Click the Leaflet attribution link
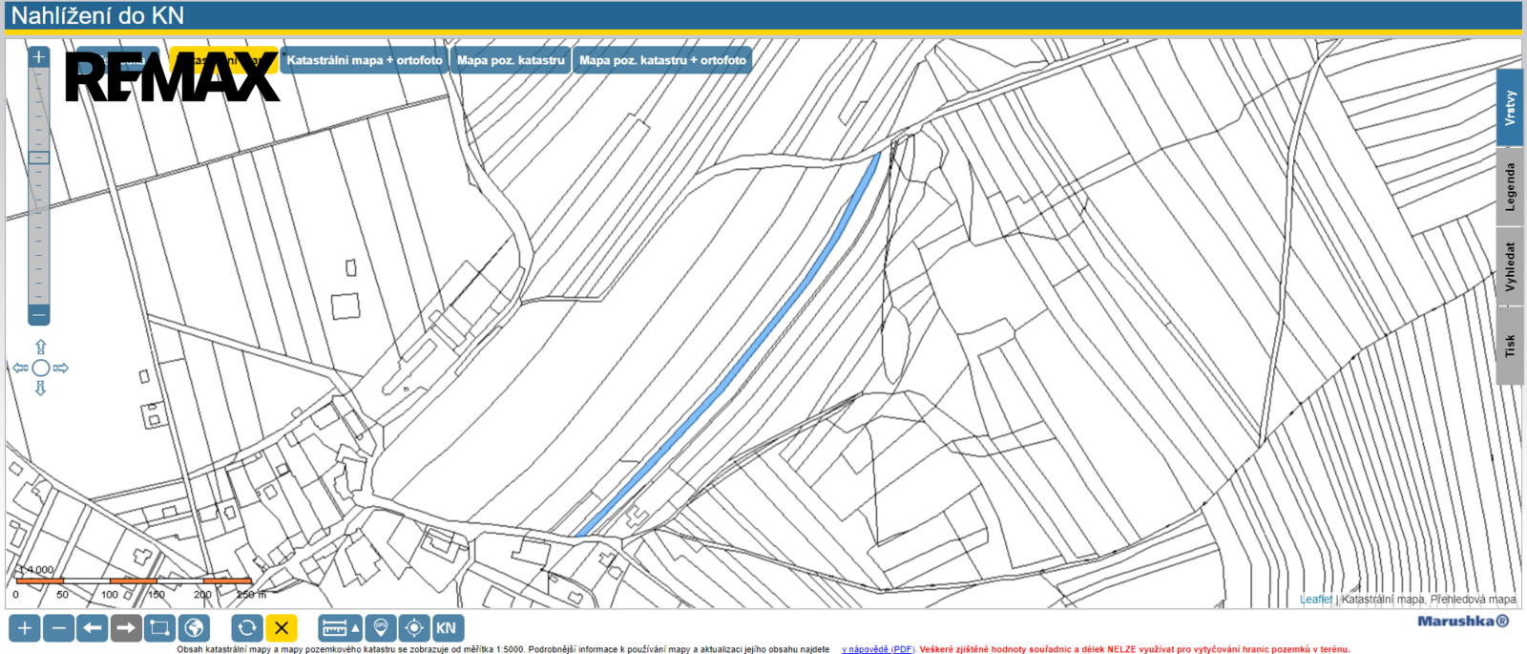1527x654 pixels. pyautogui.click(x=1315, y=600)
